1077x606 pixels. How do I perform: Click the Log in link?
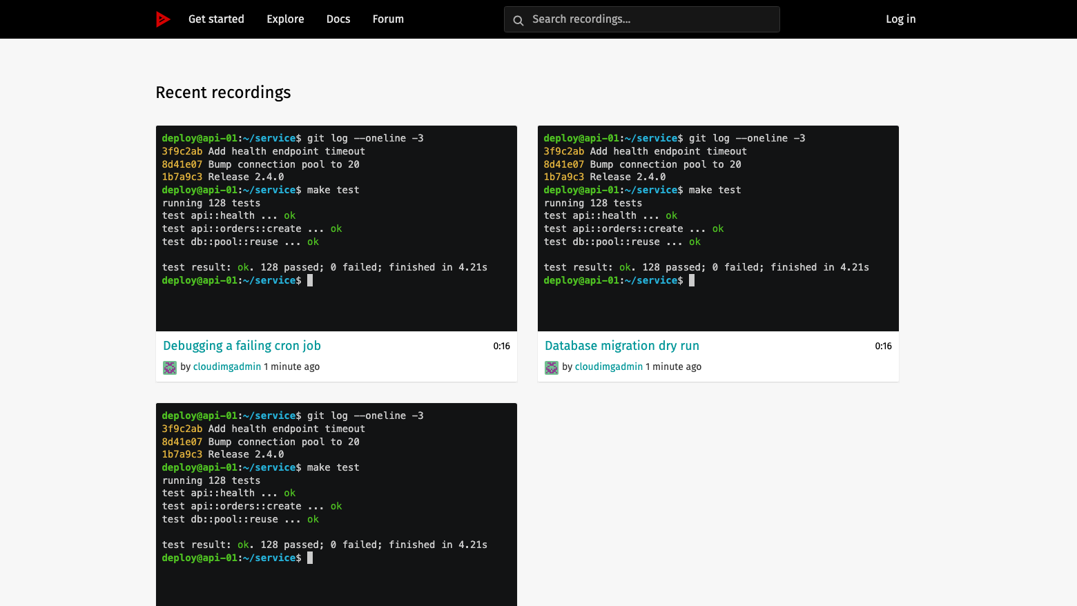(901, 19)
